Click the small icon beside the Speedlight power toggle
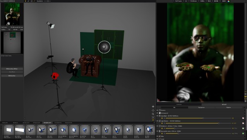Image resolution: width=247 pixels, height=140 pixels. (x=164, y=118)
